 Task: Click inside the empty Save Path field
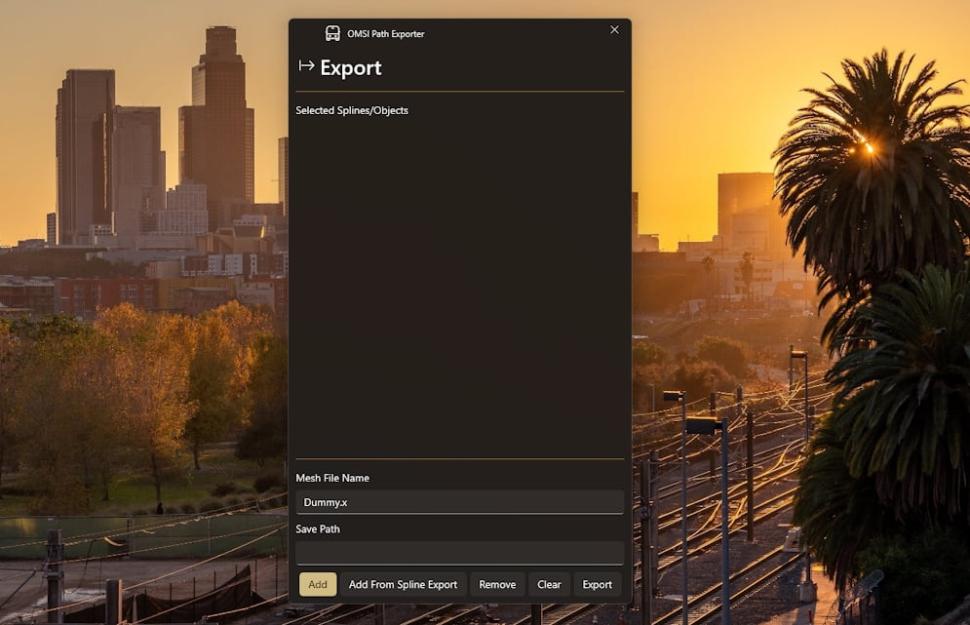459,553
